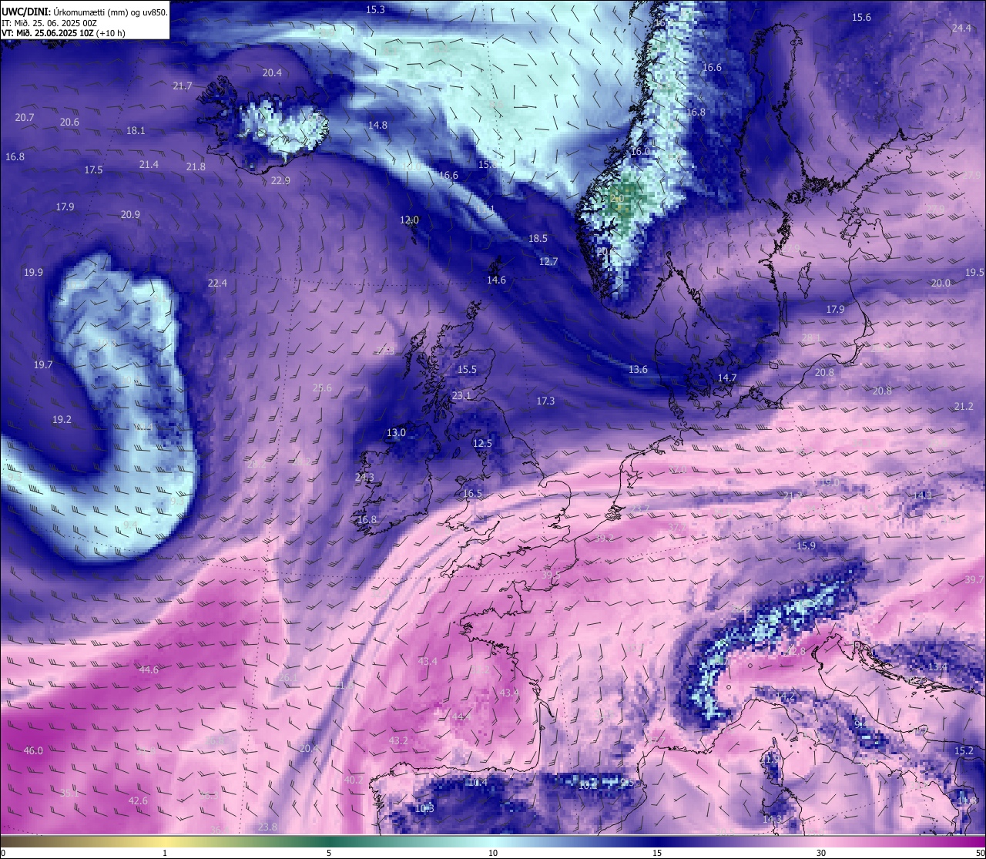Click the 20.6 value on the map

tap(69, 122)
